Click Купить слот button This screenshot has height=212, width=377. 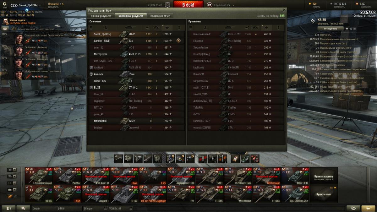coord(324,194)
